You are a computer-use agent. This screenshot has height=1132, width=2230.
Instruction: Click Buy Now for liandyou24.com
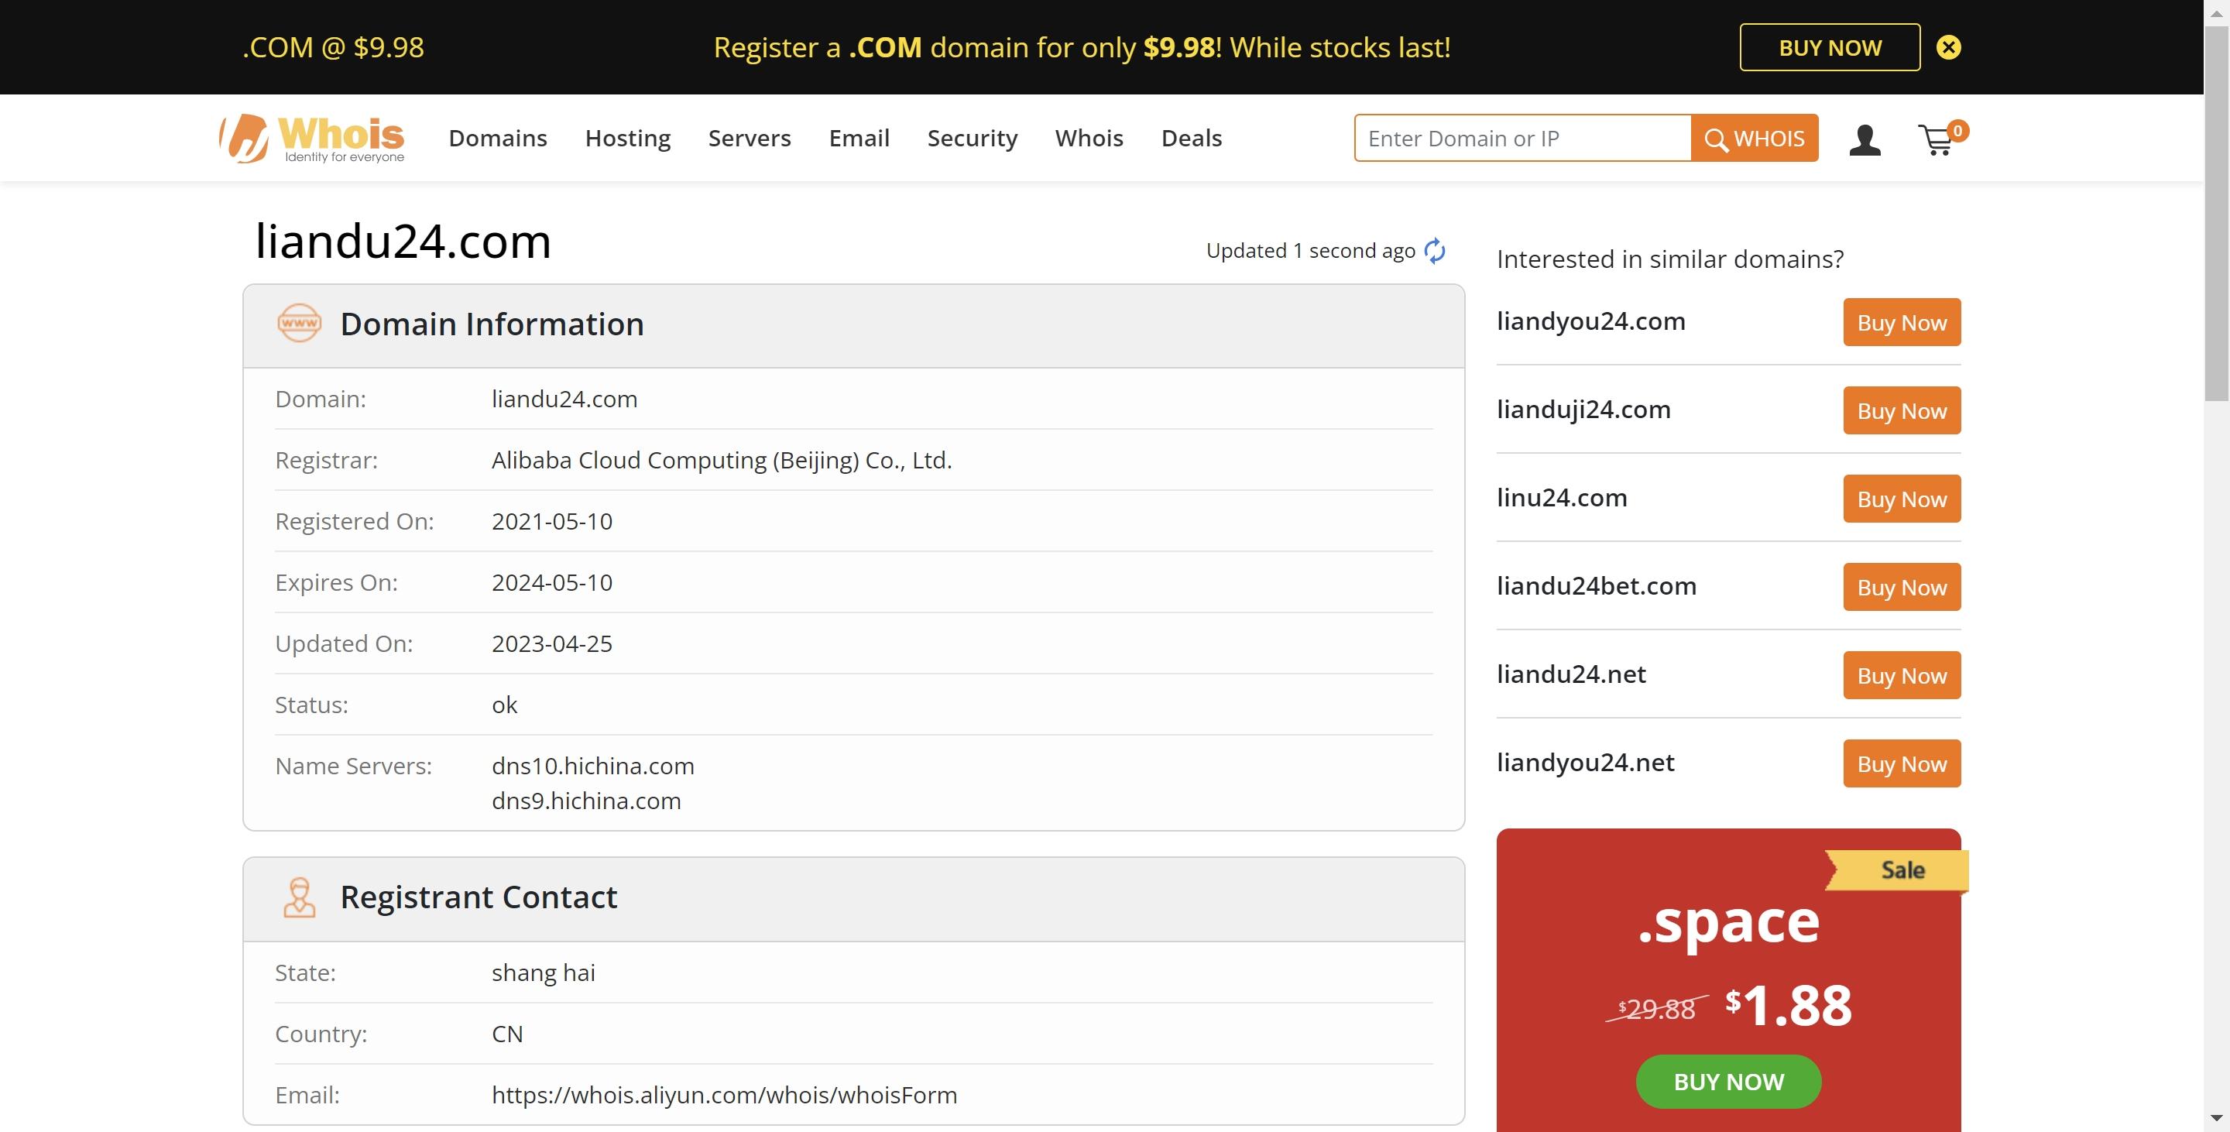[x=1901, y=321]
